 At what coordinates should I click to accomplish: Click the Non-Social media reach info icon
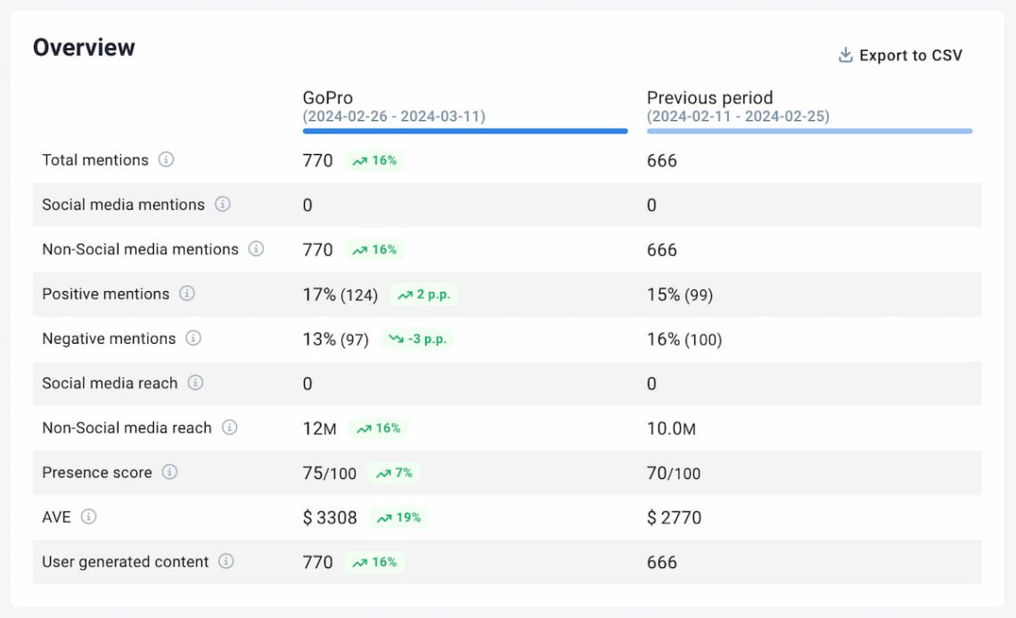[x=231, y=428]
